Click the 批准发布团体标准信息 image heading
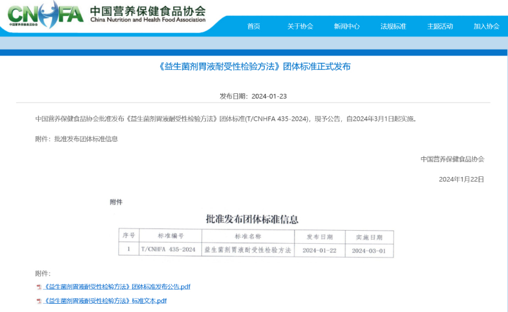 tap(252, 219)
